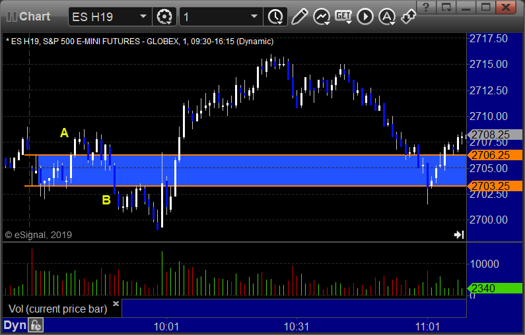
Task: Click the GET toolbar icon
Action: pos(343,16)
